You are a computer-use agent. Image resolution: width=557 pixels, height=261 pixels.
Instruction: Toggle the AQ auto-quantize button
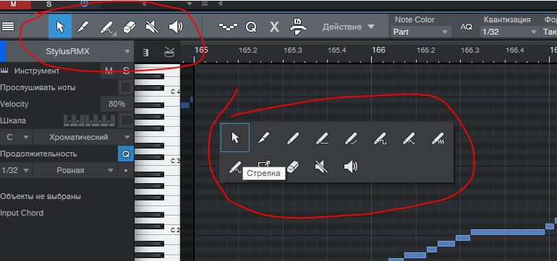467,27
